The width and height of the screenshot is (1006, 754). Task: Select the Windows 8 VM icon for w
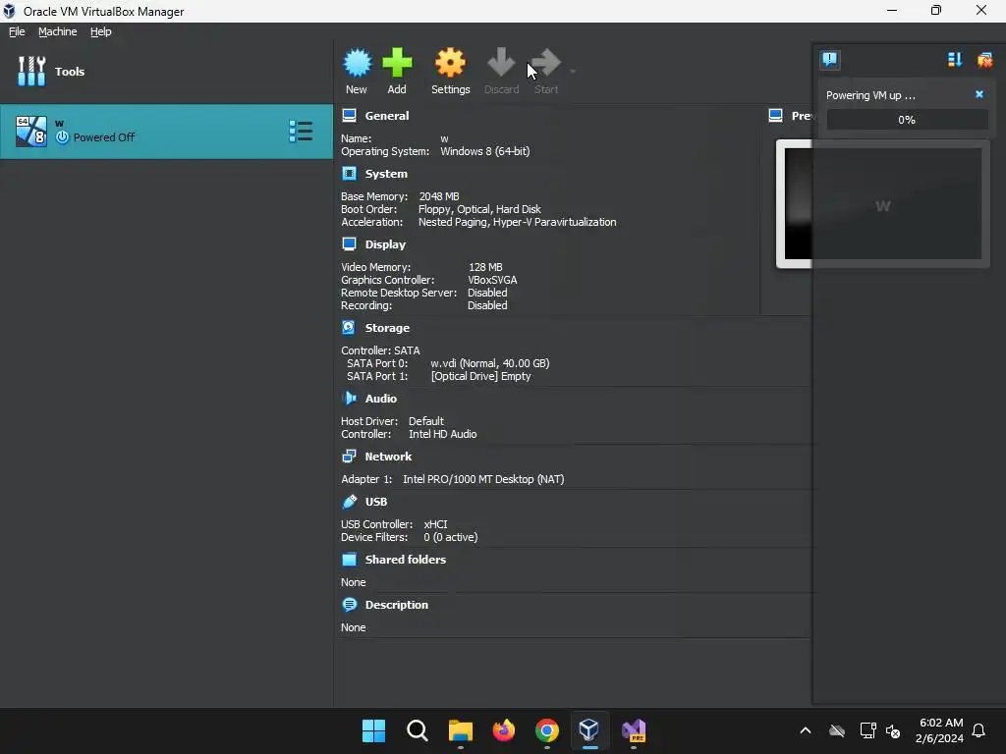(31, 132)
